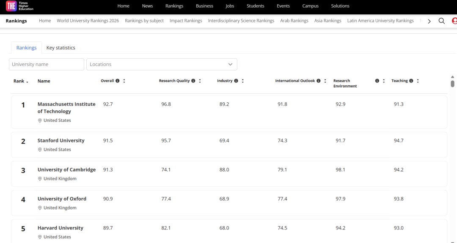Open Latin America University Rankings link
This screenshot has height=243, width=457.
(380, 21)
